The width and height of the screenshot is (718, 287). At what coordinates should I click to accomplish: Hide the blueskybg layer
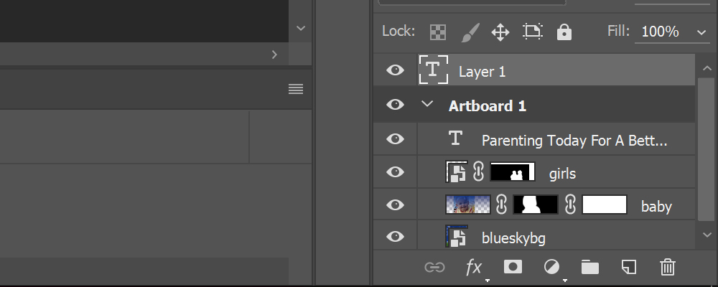pos(395,237)
